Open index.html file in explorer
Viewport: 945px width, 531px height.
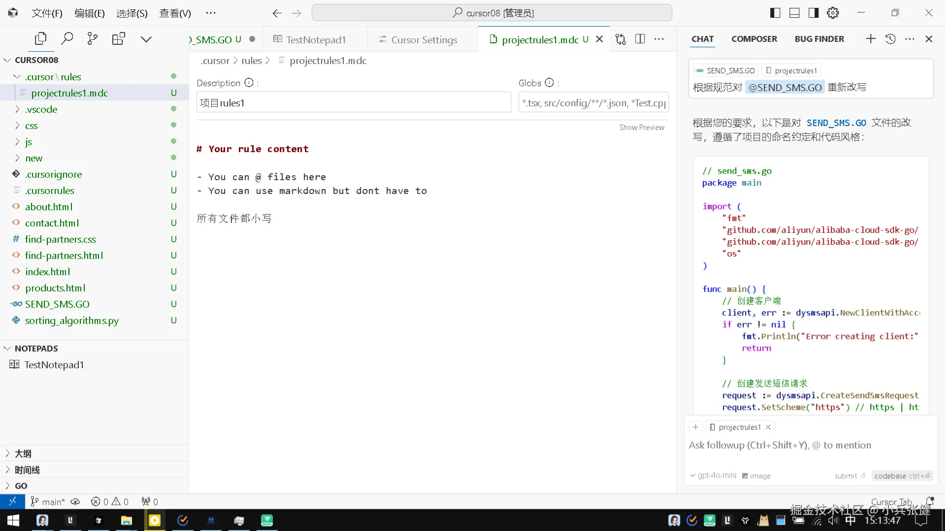(x=94, y=272)
